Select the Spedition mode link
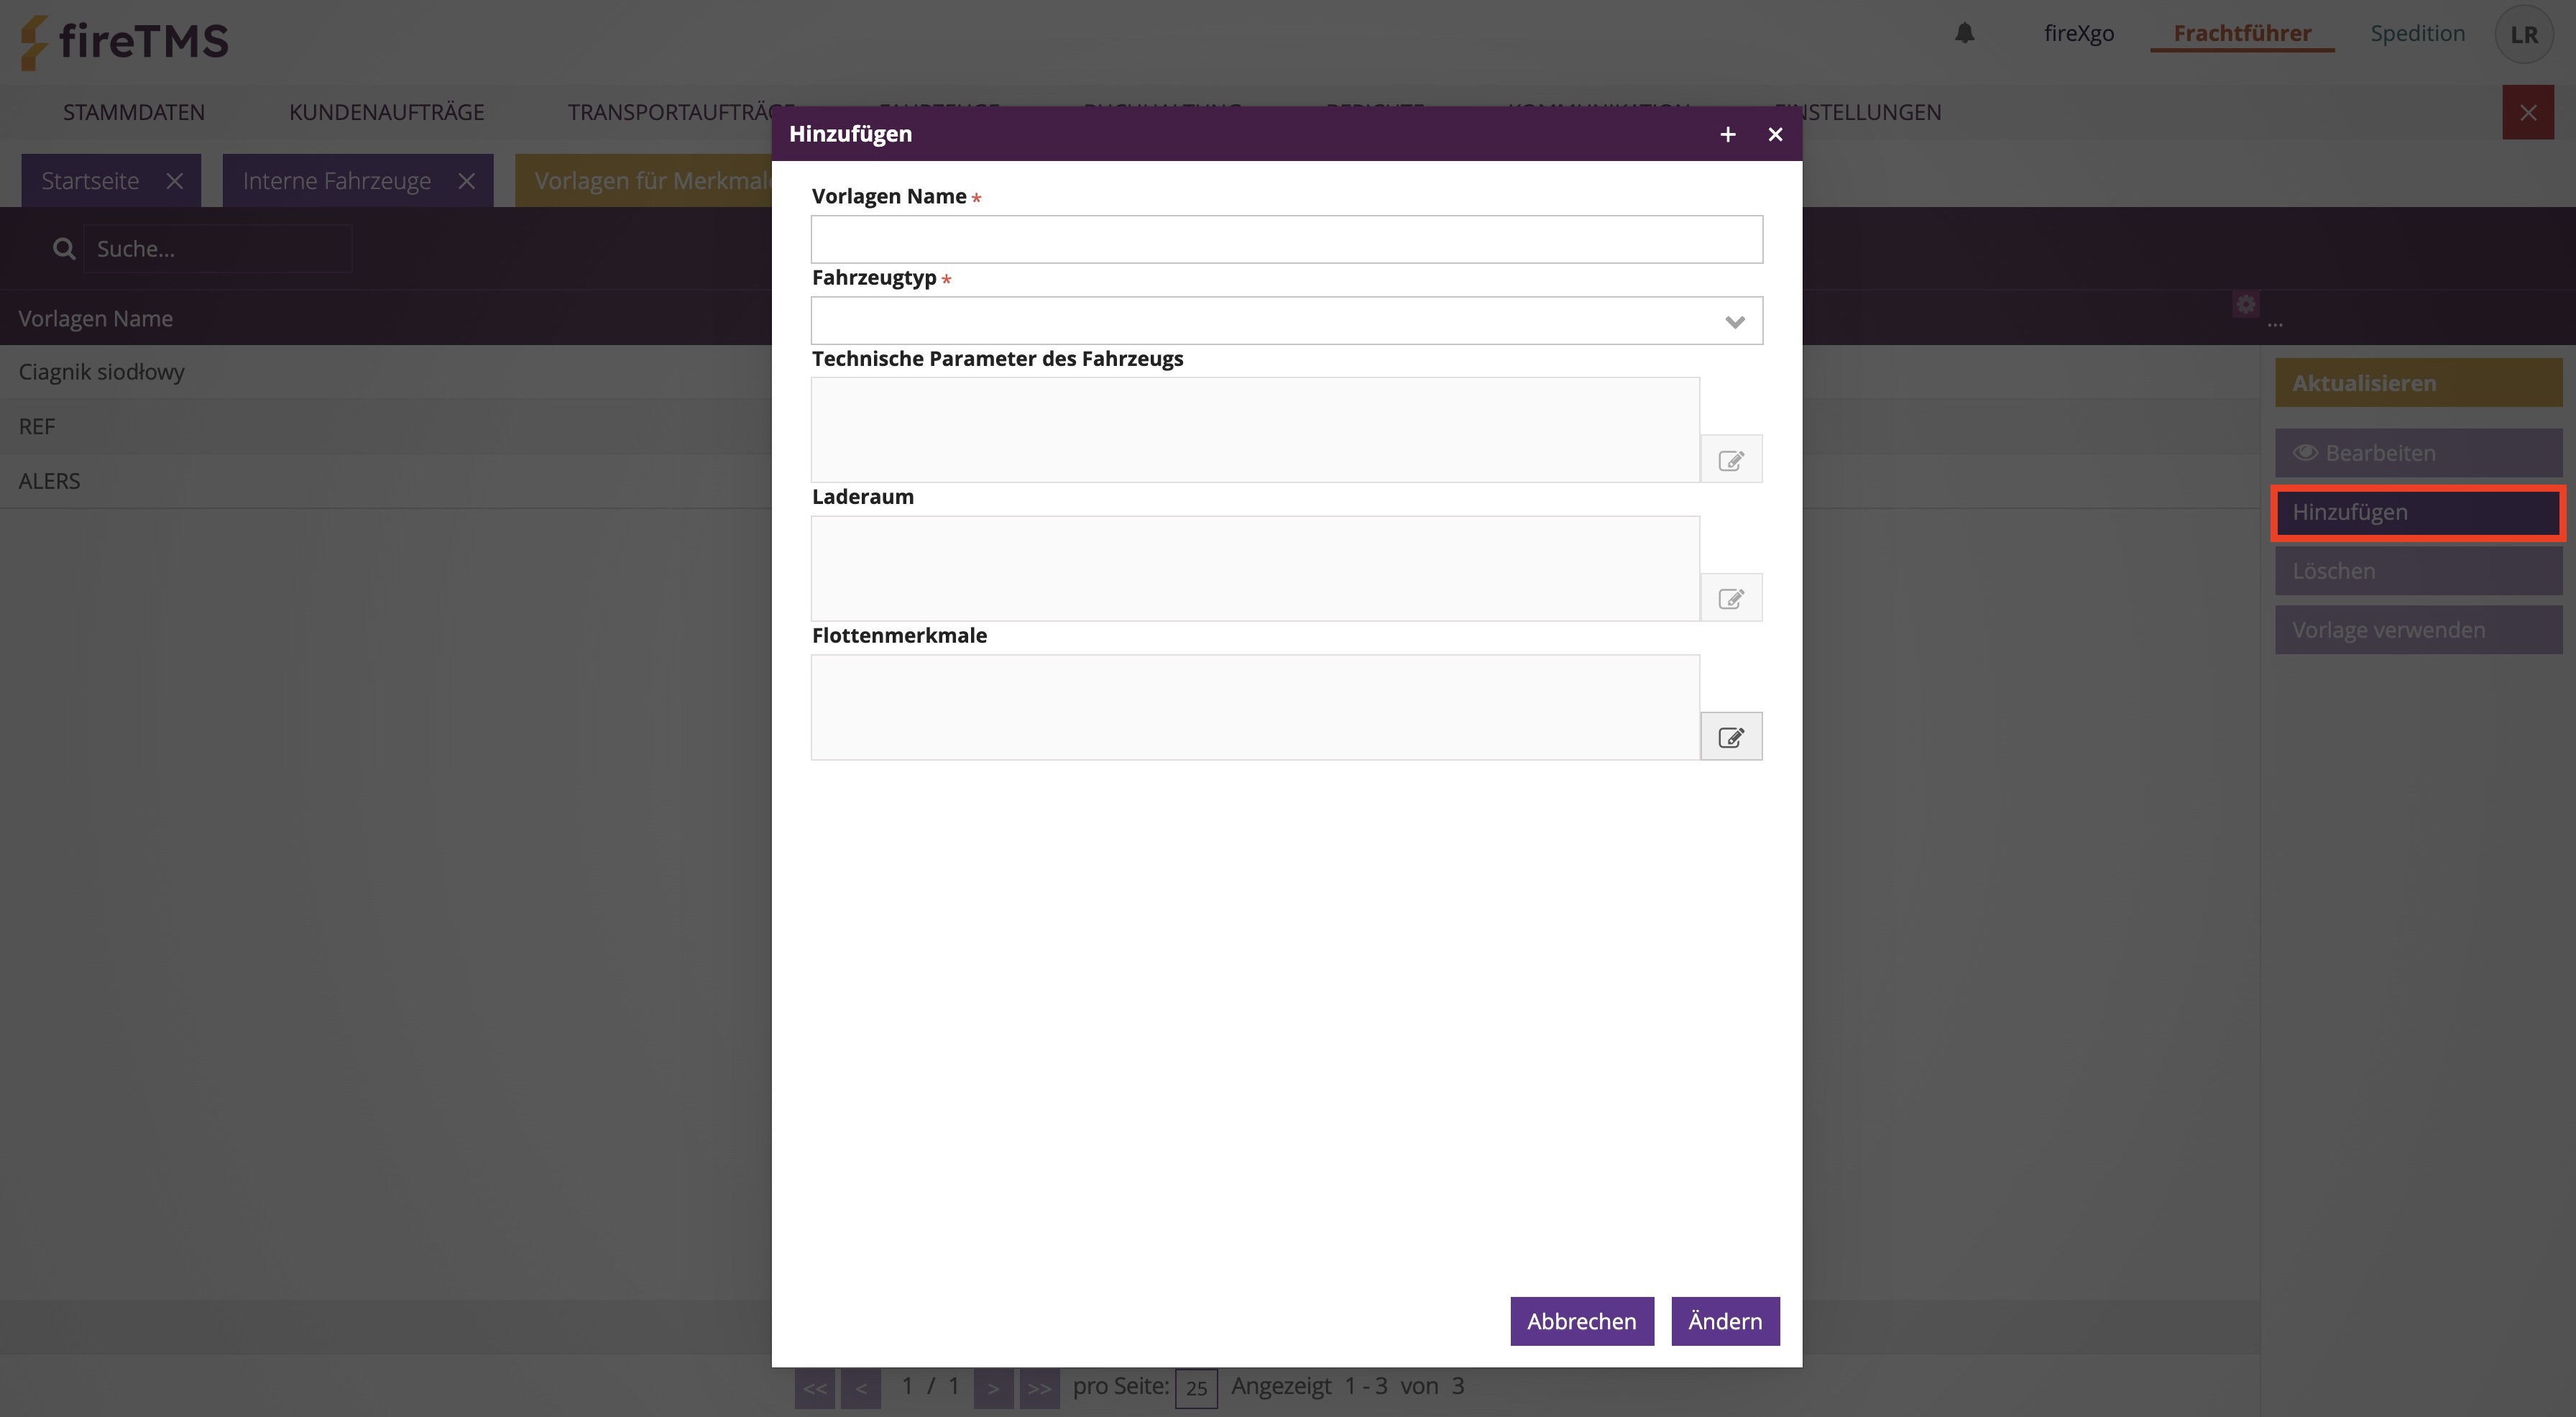Screen dimensions: 2576x1417 2417,33
